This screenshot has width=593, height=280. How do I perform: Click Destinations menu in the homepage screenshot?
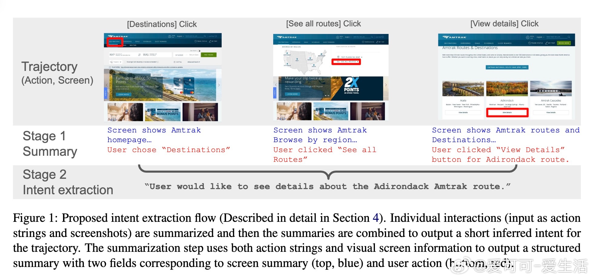114,42
